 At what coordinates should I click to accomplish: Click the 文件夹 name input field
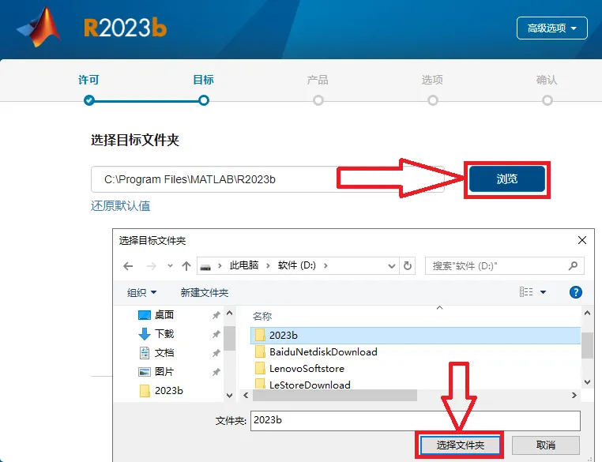point(416,421)
